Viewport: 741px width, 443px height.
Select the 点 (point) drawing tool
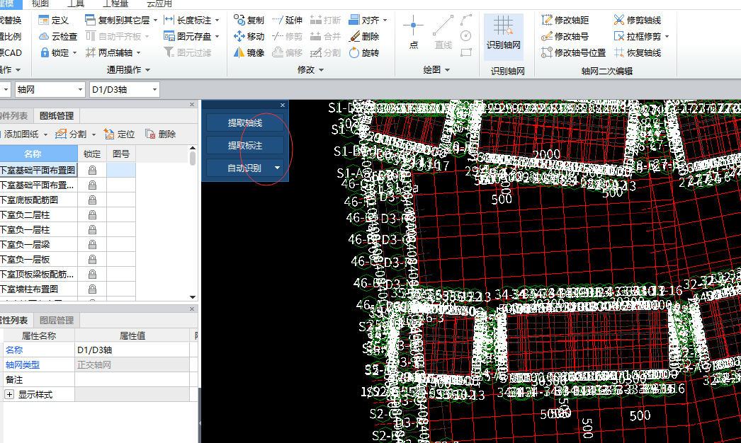pyautogui.click(x=414, y=28)
